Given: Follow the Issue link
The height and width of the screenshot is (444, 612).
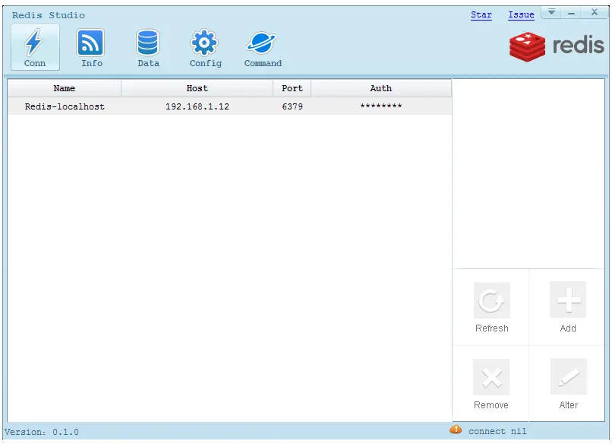Looking at the screenshot, I should coord(521,15).
